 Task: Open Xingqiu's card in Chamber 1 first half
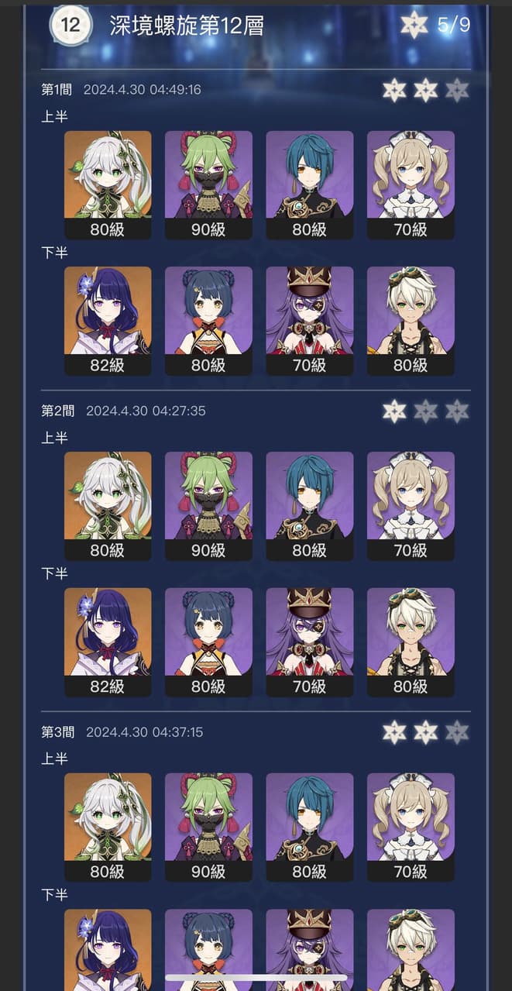click(309, 185)
